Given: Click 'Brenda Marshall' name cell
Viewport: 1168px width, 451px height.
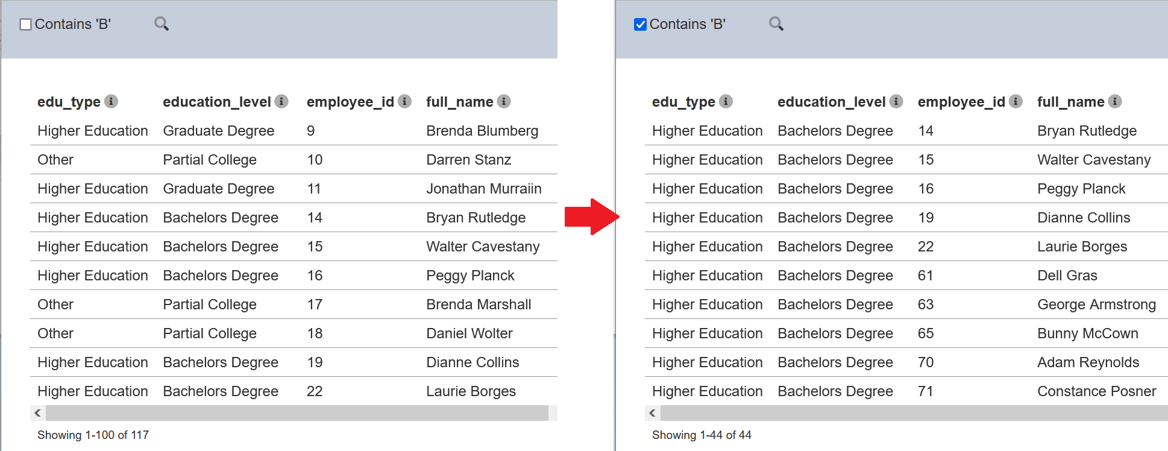Looking at the screenshot, I should tap(479, 304).
